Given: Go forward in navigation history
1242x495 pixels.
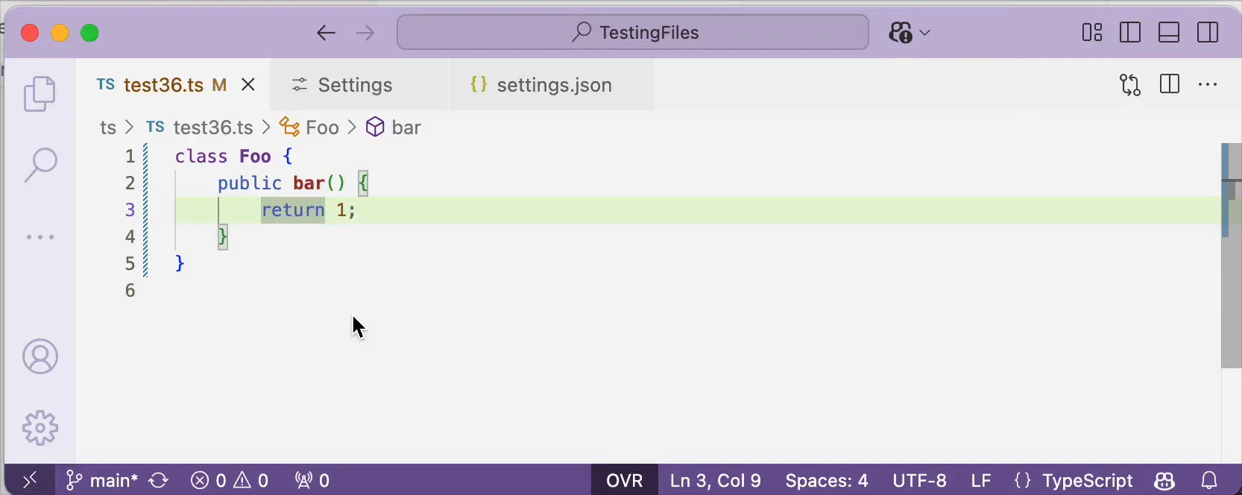Looking at the screenshot, I should pos(366,34).
